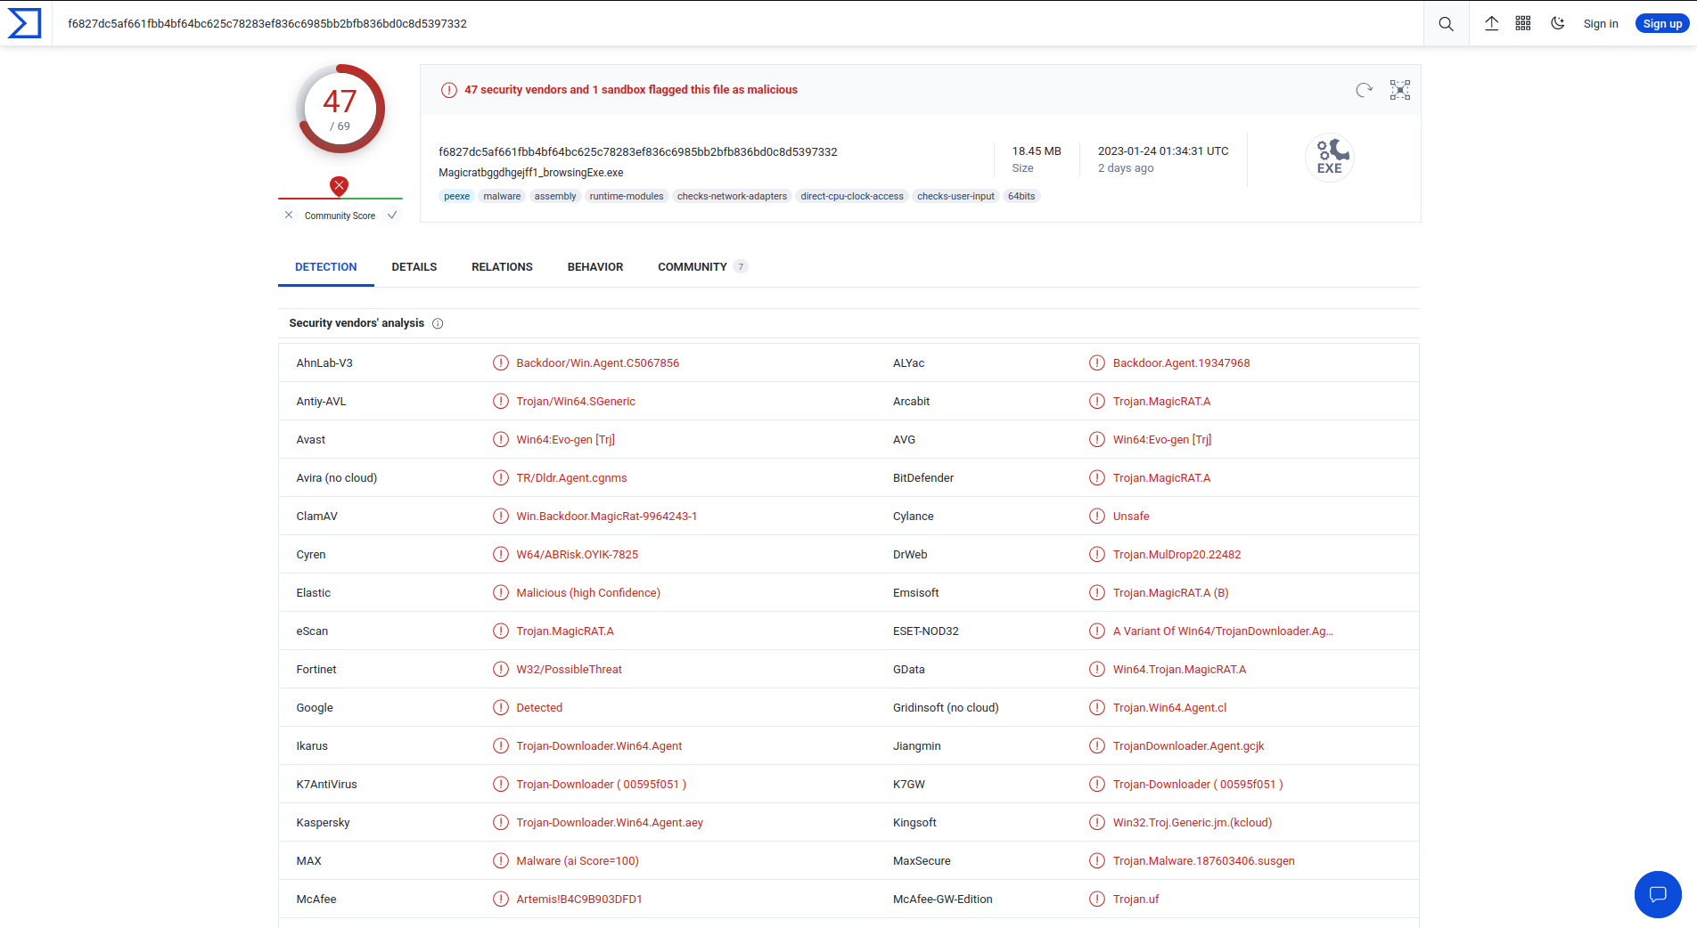Click the red community score marker

(339, 185)
